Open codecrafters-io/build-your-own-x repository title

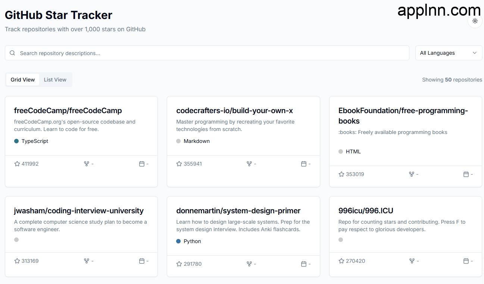pos(234,111)
